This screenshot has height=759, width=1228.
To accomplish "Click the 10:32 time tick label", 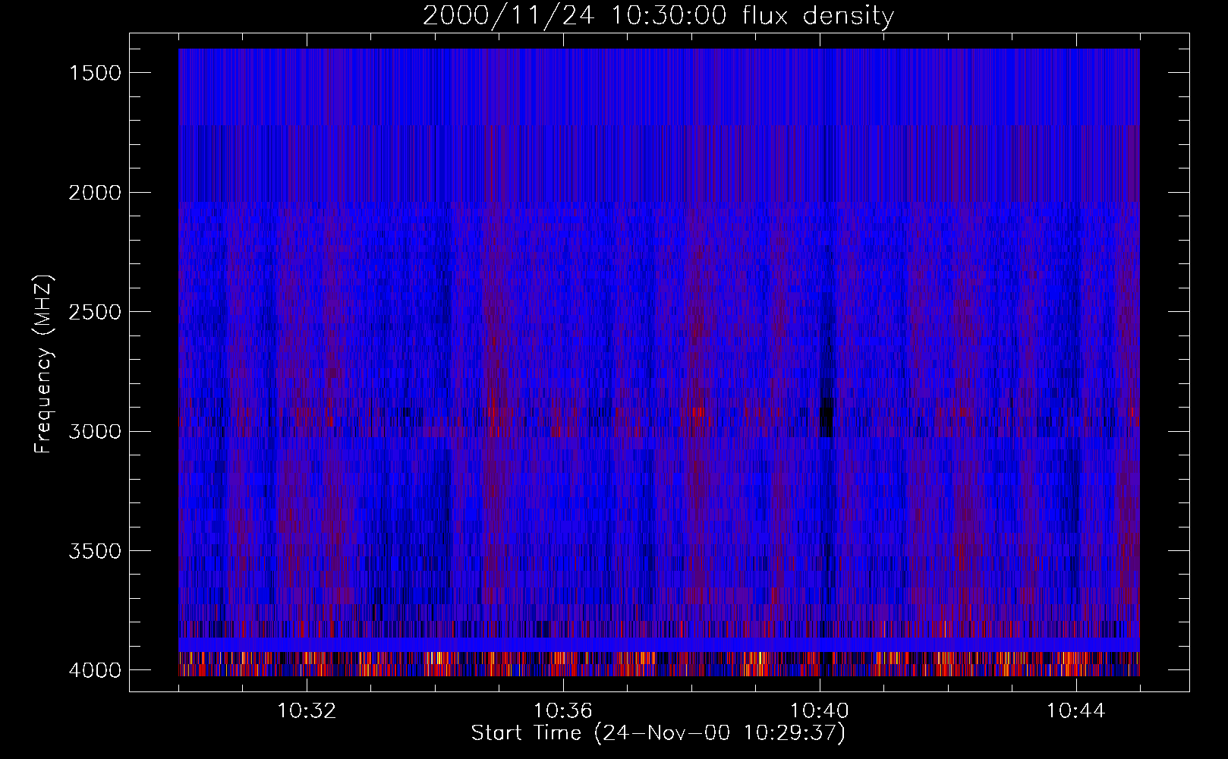I will (307, 711).
